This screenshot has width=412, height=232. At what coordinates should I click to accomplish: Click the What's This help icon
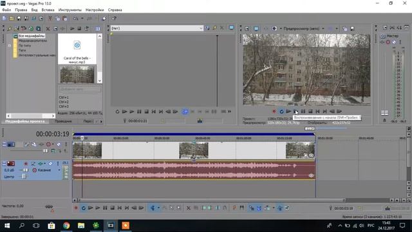coord(114,19)
